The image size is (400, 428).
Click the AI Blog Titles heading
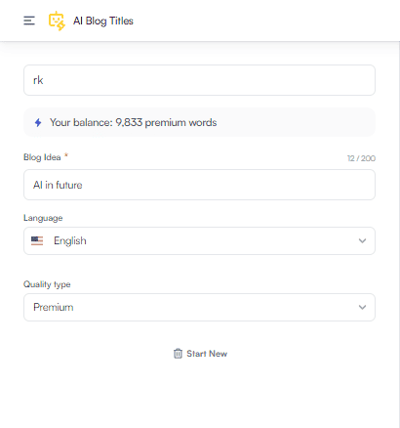pyautogui.click(x=103, y=21)
